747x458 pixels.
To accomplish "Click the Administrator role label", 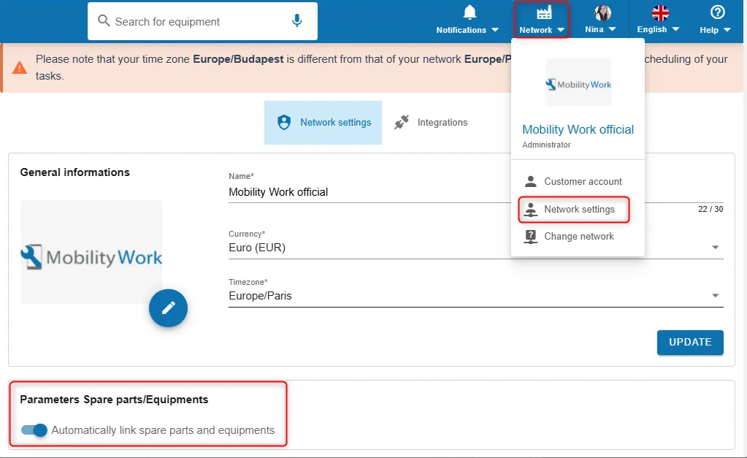I will click(x=546, y=145).
